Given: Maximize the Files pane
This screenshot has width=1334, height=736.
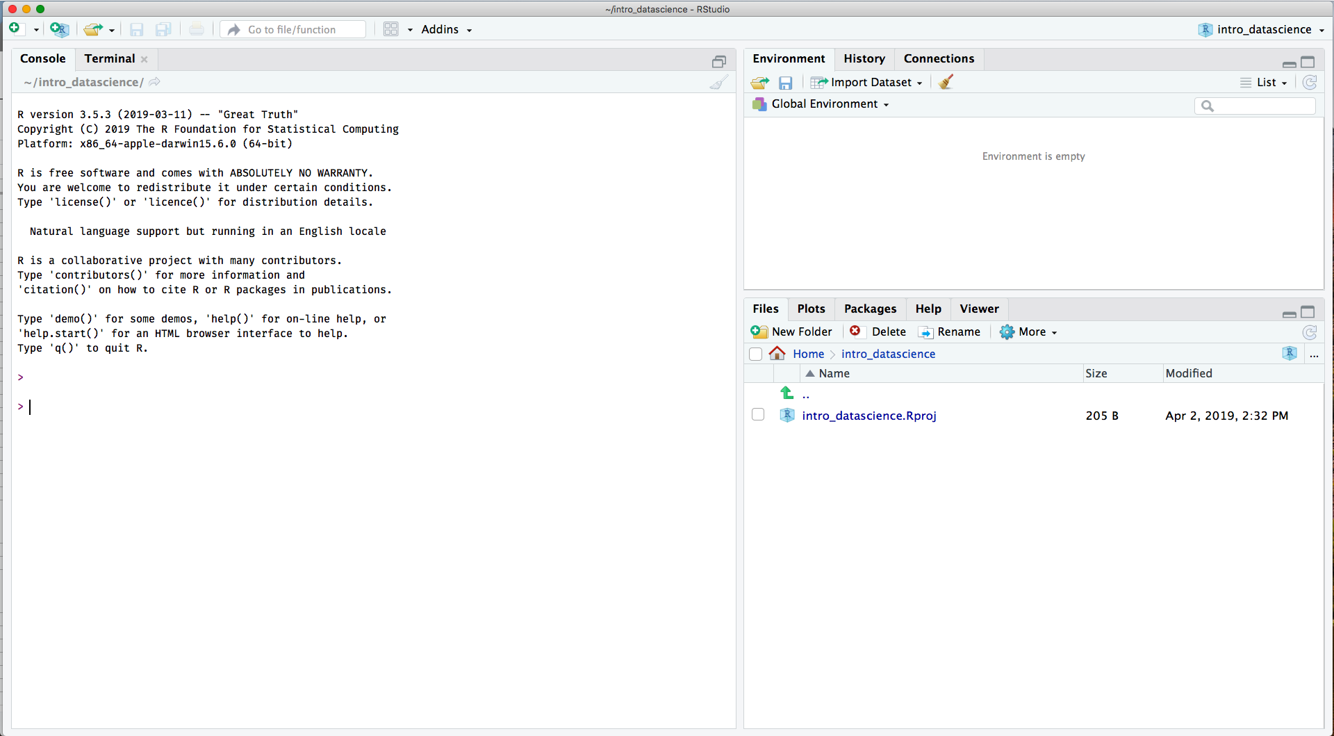Looking at the screenshot, I should click(x=1308, y=312).
